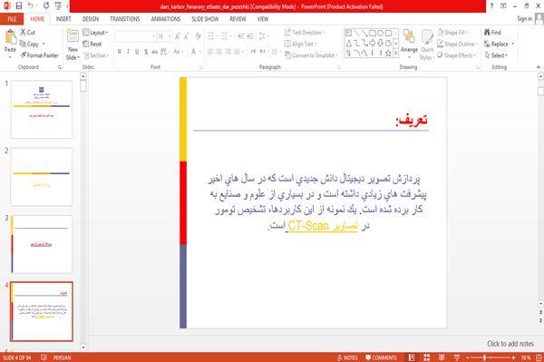Follow the CT-Scan hyperlink on slide

tap(322, 226)
